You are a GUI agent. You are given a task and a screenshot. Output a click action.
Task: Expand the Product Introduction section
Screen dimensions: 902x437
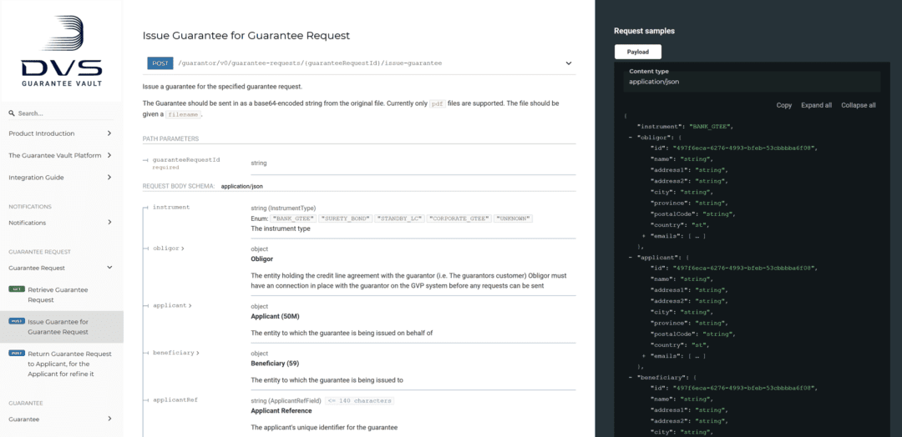pos(109,133)
